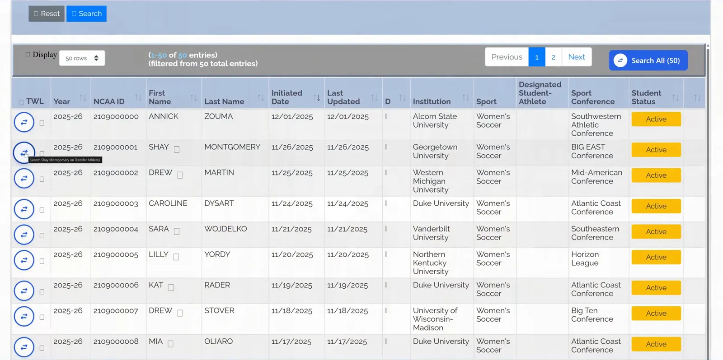Image resolution: width=723 pixels, height=360 pixels.
Task: Sort the table by Institution
Action: point(465,98)
